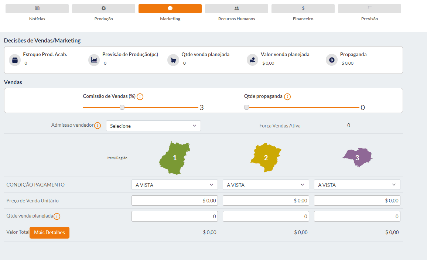Open the Notícias tab icon
This screenshot has height=260, width=427.
pos(37,8)
